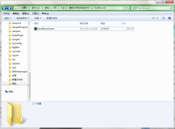Select the resource folder in the tree
This screenshot has width=175, height=129.
click(16, 23)
